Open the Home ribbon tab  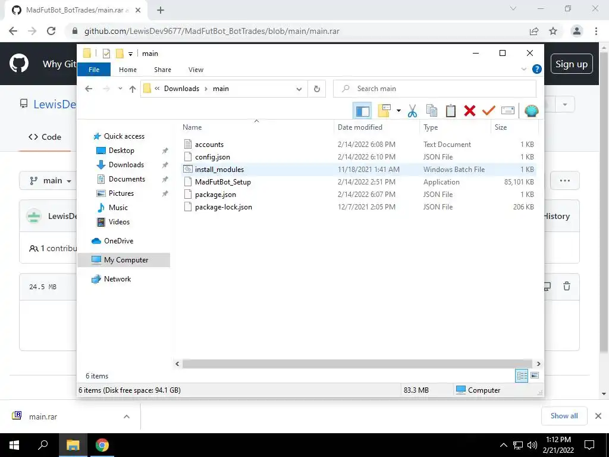pos(128,70)
